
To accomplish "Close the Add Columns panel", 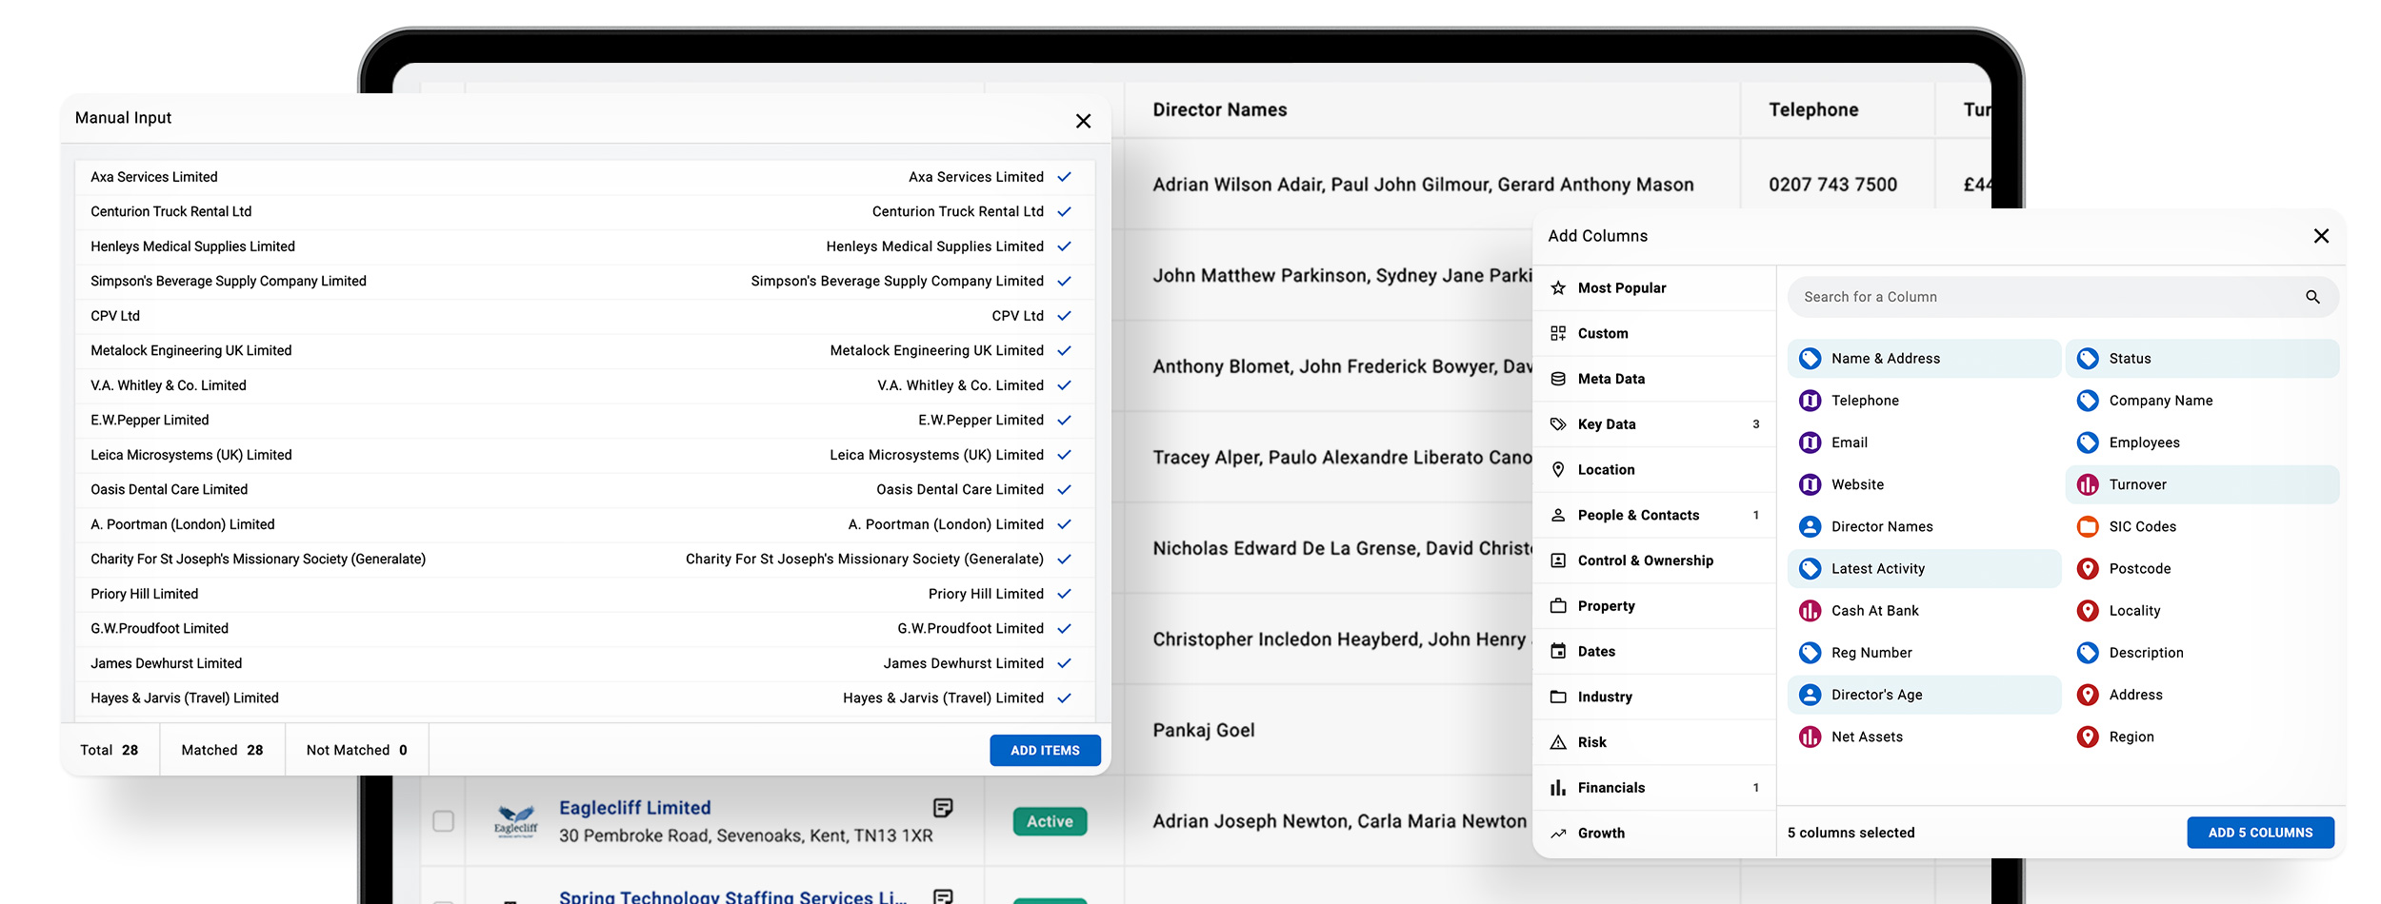I will coord(2321,236).
